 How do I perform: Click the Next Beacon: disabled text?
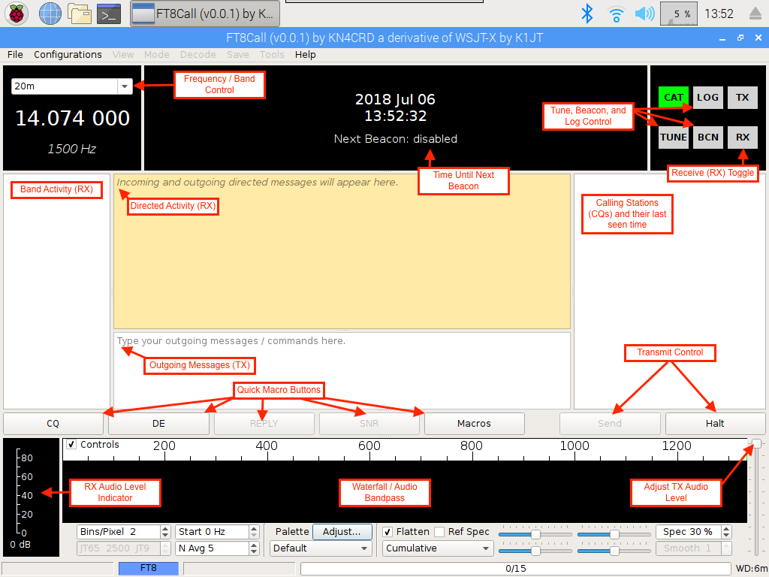point(395,139)
